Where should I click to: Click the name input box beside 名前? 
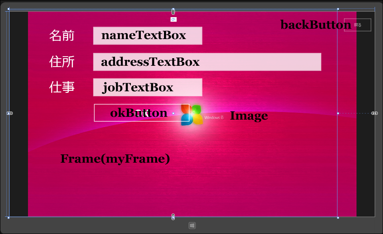pyautogui.click(x=148, y=35)
